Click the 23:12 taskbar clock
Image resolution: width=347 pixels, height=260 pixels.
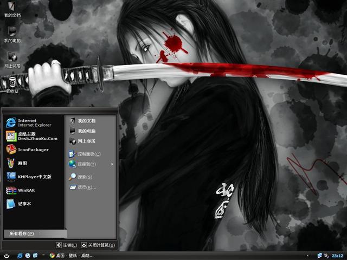[x=337, y=256]
